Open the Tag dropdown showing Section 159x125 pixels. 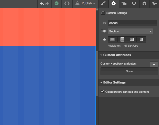(x=130, y=31)
